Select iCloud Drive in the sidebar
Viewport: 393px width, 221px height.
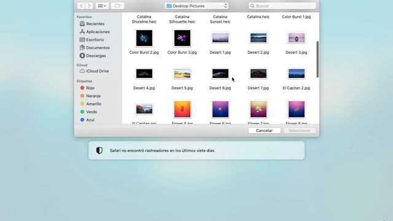[94, 71]
